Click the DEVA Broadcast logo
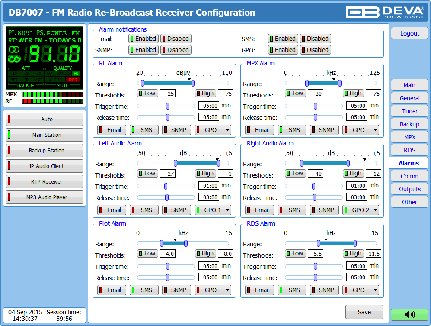The image size is (431, 326). pyautogui.click(x=386, y=12)
